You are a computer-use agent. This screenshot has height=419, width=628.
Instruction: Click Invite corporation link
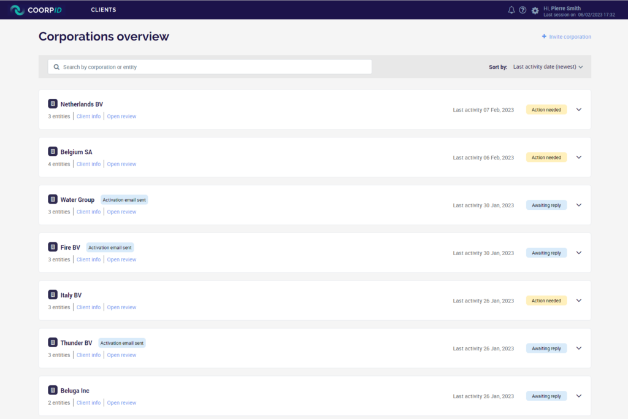pos(566,37)
